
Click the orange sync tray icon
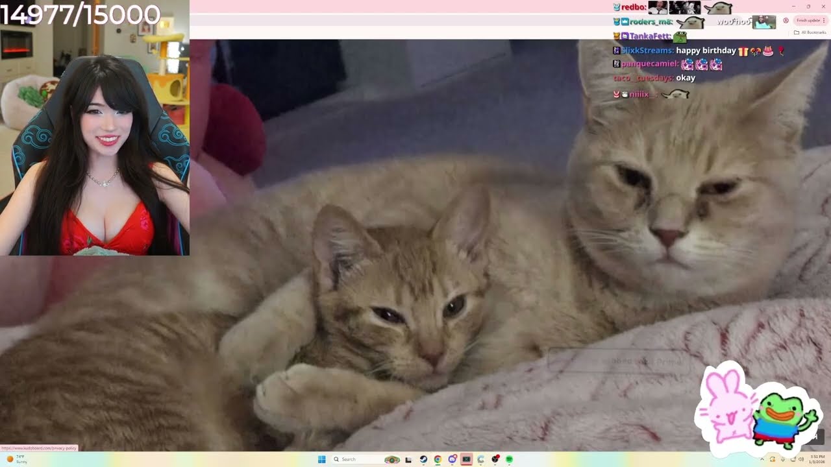773,459
